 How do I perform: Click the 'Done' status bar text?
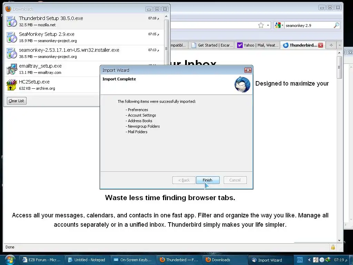[10, 247]
